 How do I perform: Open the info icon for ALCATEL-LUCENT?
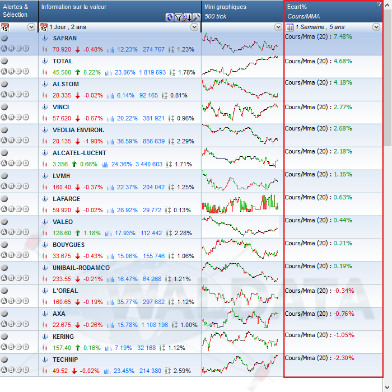[x=45, y=153]
